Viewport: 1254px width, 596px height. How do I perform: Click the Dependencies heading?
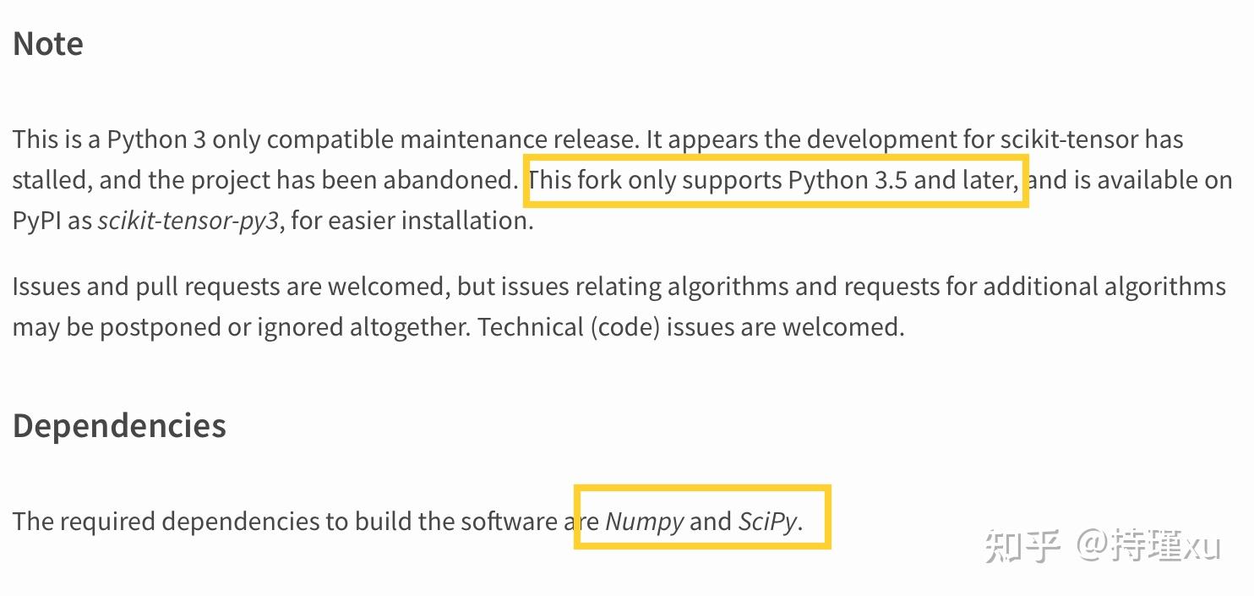click(x=118, y=425)
